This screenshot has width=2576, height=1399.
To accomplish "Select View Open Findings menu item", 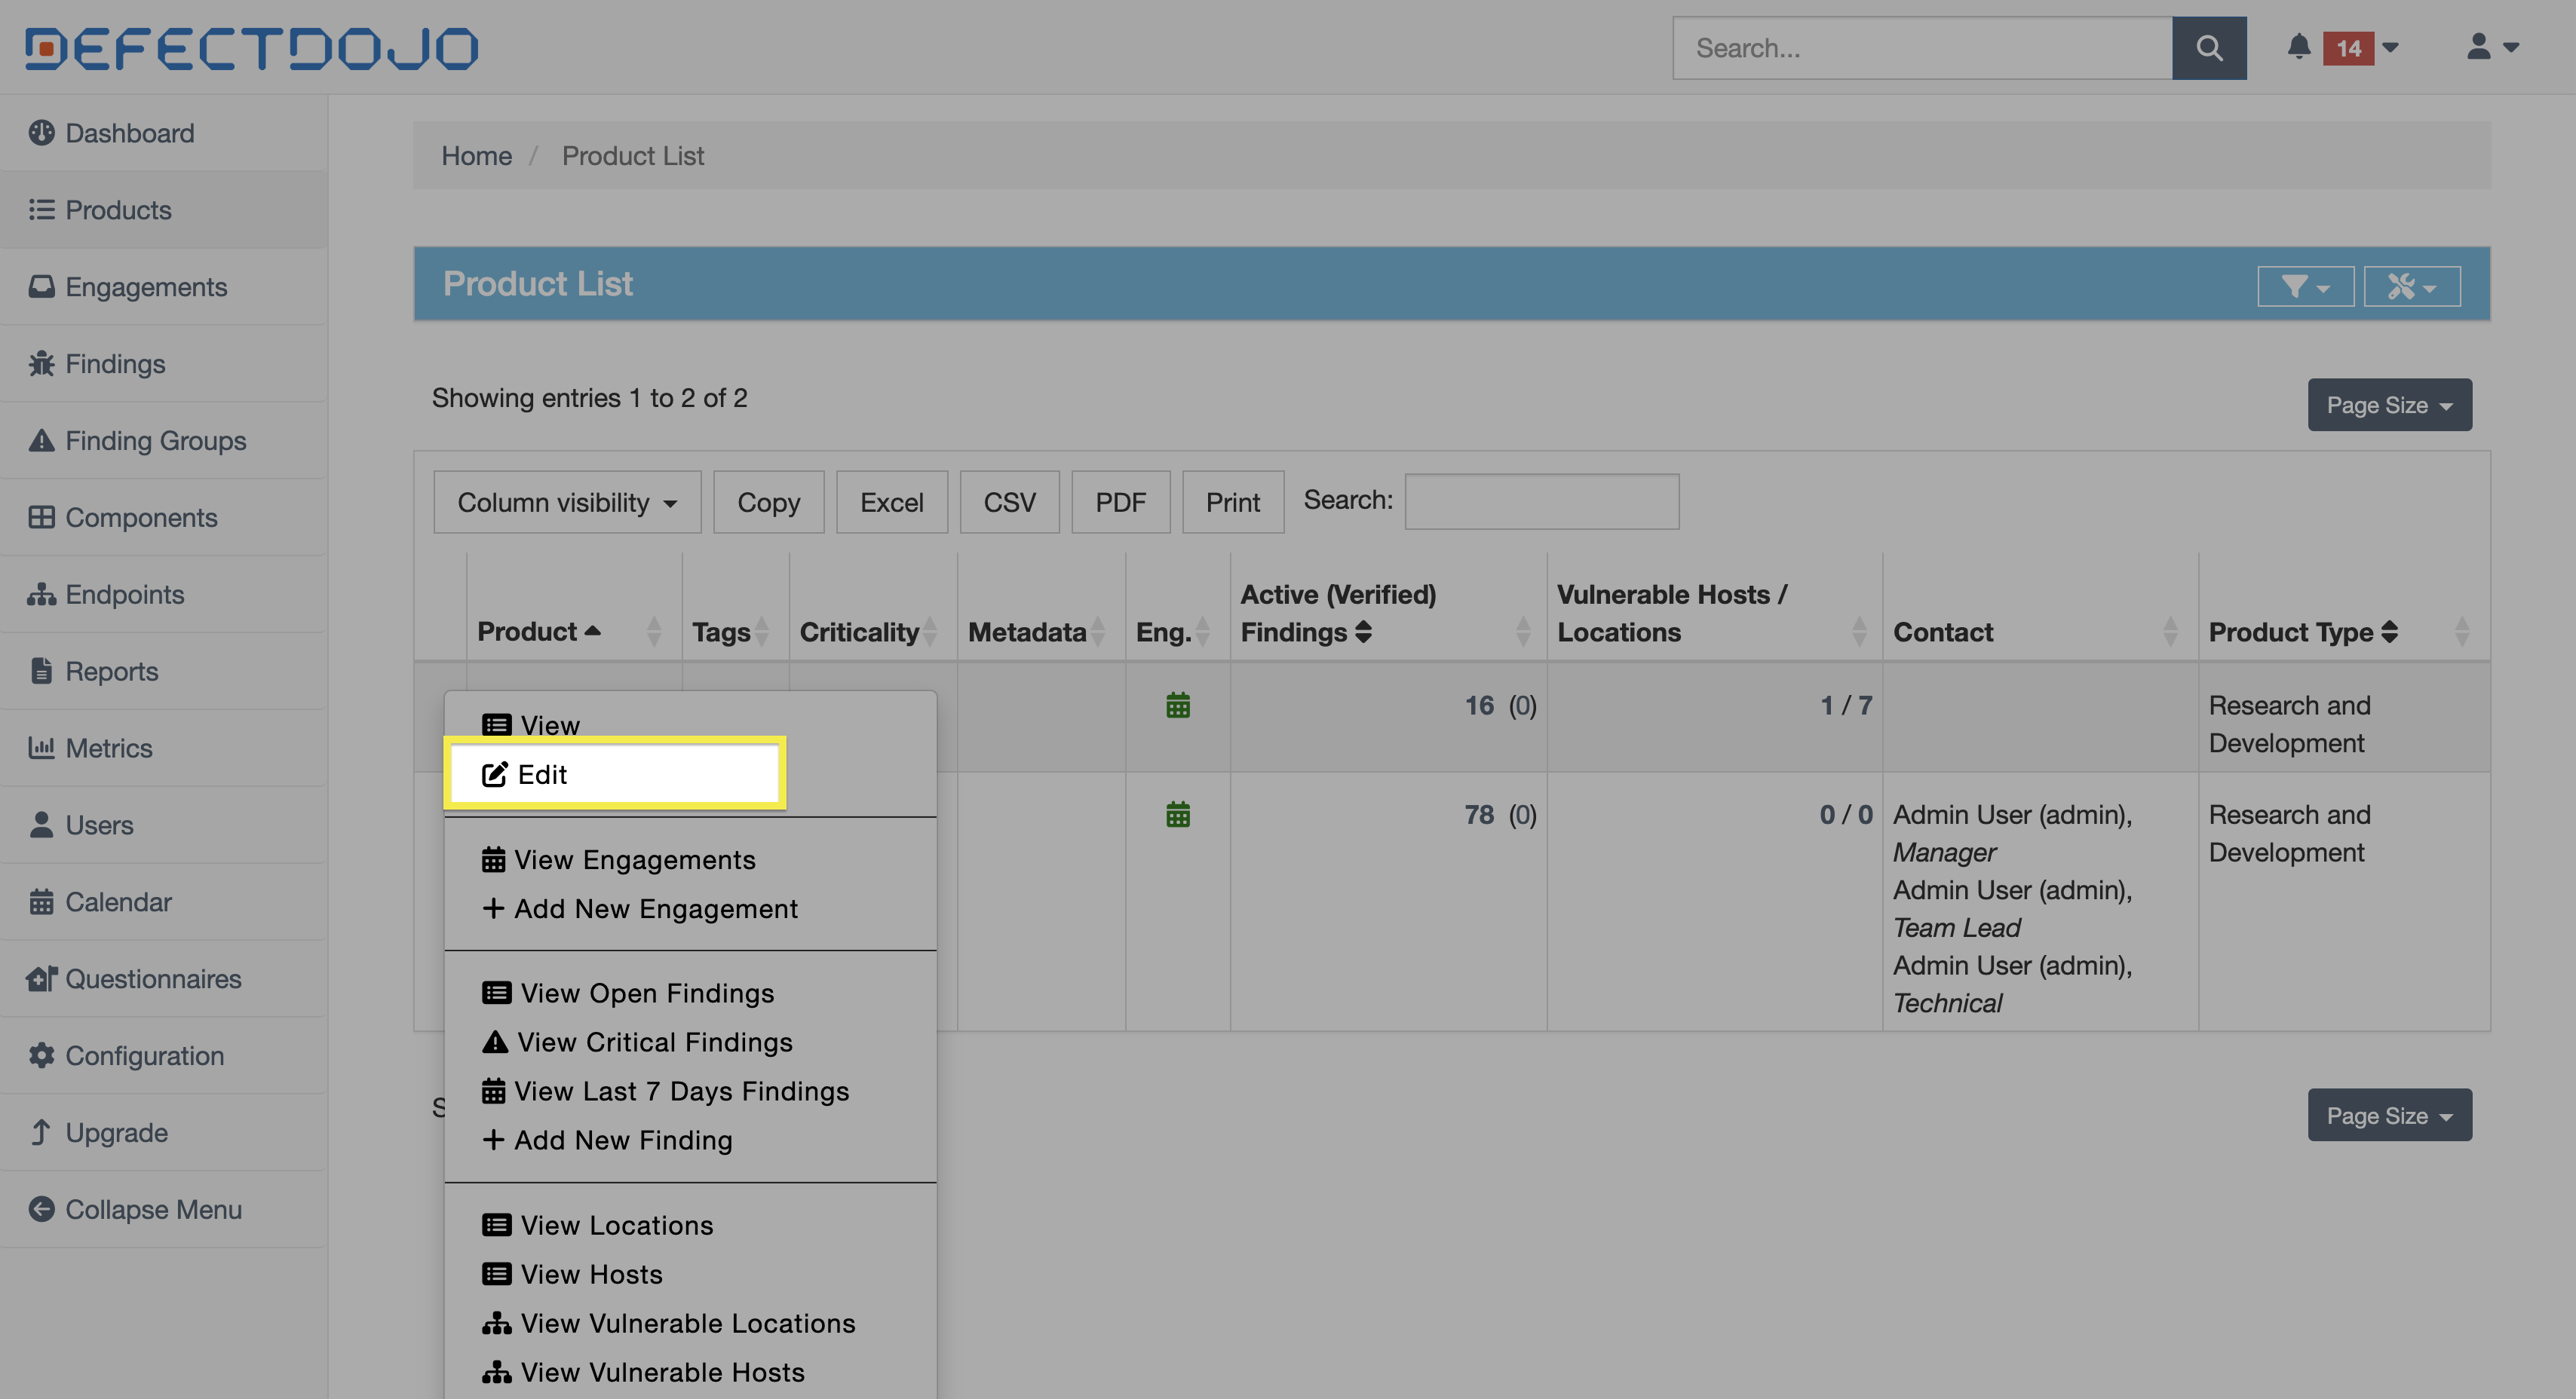I will click(628, 993).
